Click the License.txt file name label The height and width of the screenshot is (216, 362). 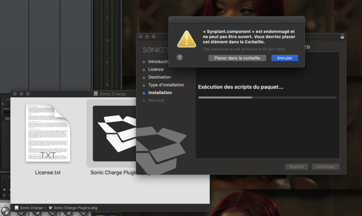pos(48,172)
